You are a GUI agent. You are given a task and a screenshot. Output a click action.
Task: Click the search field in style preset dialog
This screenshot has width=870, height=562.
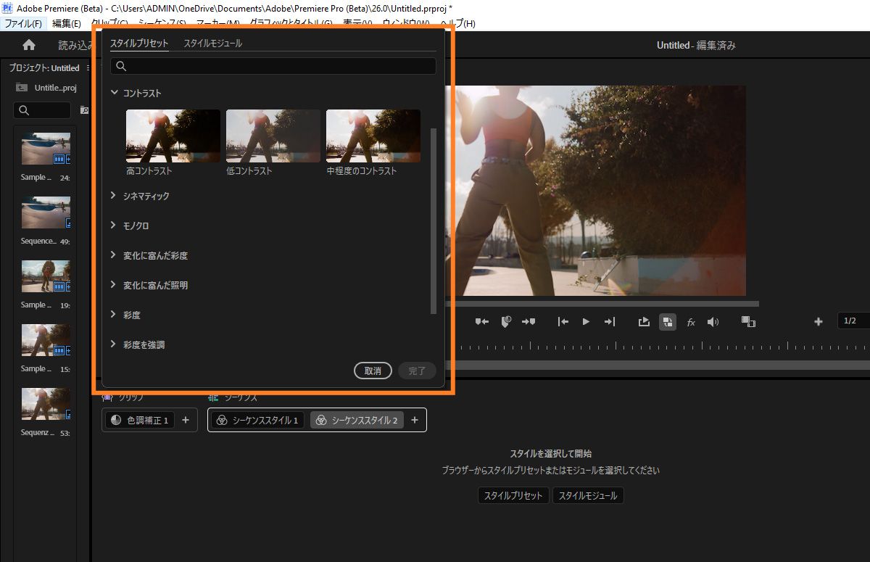pos(273,66)
